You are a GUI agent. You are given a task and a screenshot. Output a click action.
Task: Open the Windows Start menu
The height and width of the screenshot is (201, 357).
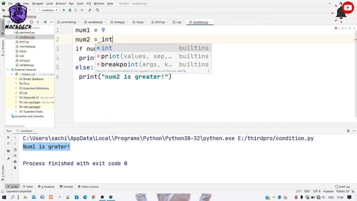[x=4, y=197]
